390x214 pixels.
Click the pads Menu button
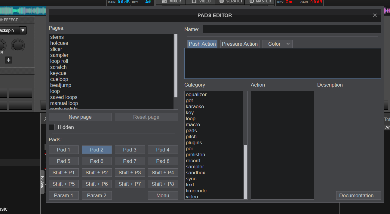(x=163, y=195)
